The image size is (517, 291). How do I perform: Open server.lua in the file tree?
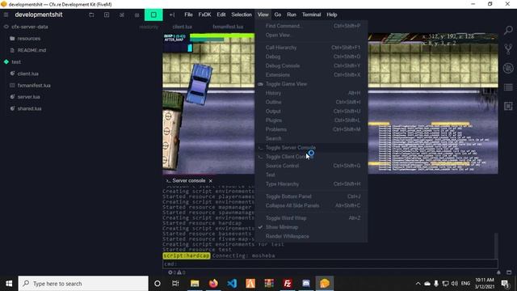click(x=29, y=97)
